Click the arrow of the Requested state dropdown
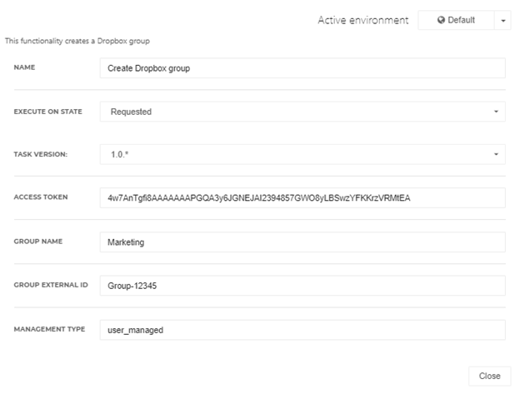 [x=496, y=112]
